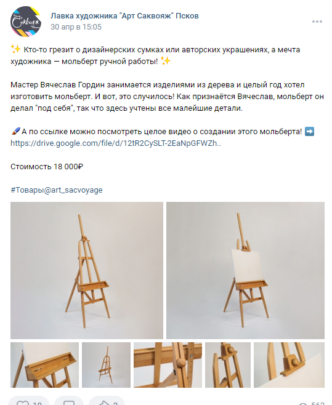Open the tray close-up thumbnail
This screenshot has height=405, width=332.
click(x=44, y=365)
